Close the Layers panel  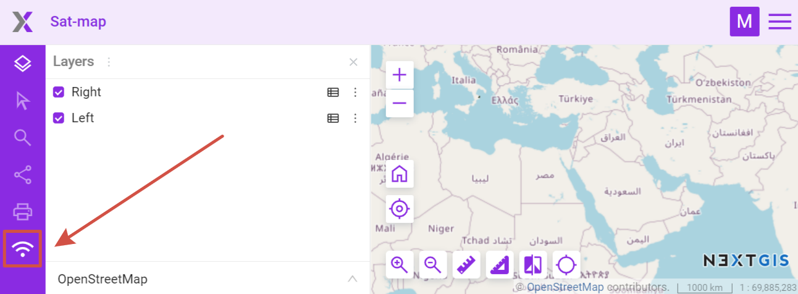coord(353,62)
